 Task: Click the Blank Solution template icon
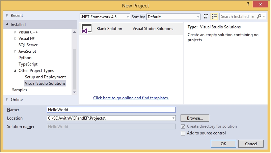click(87, 29)
